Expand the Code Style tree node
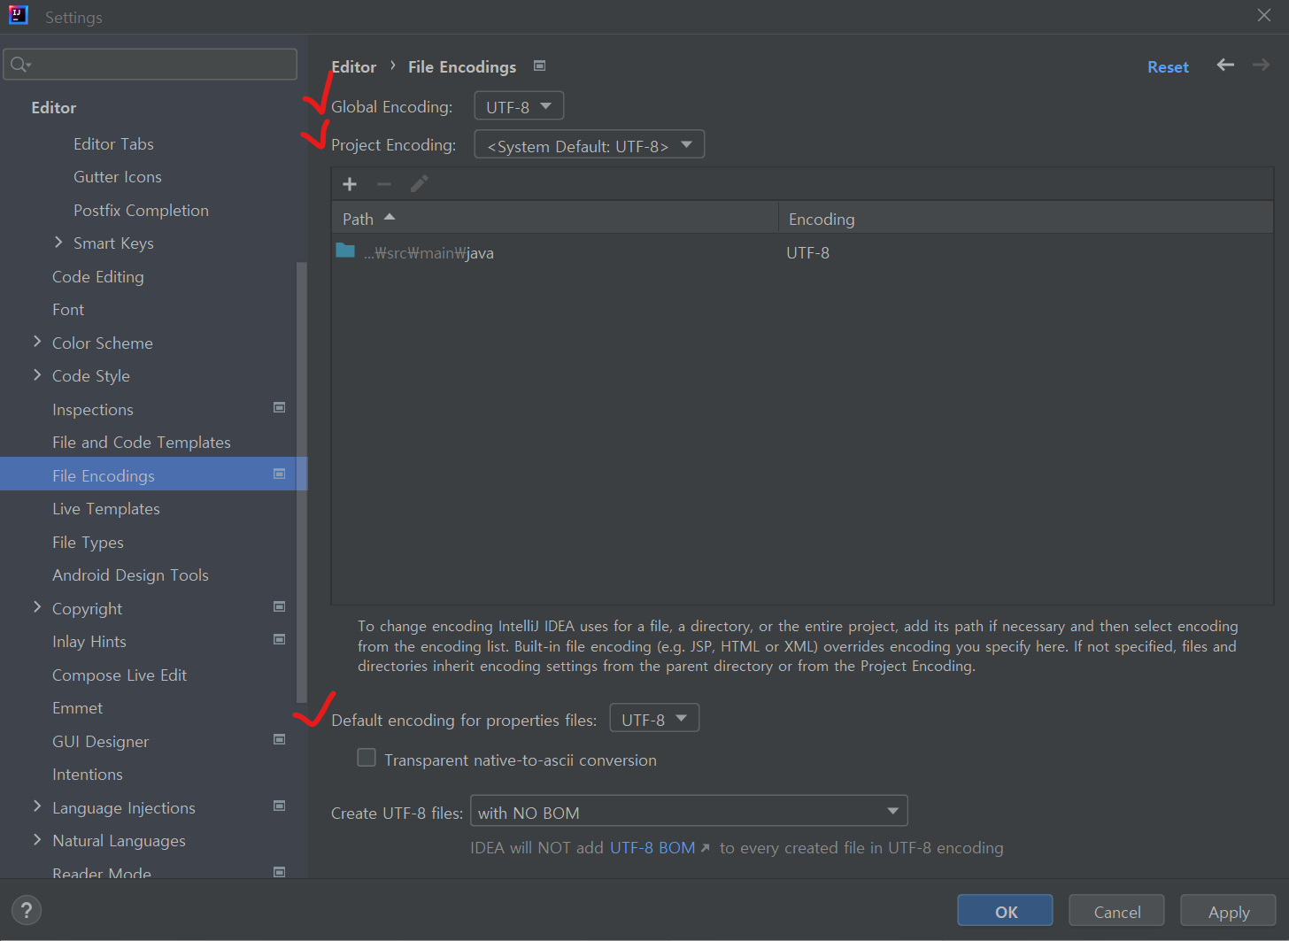This screenshot has width=1289, height=941. [x=37, y=374]
